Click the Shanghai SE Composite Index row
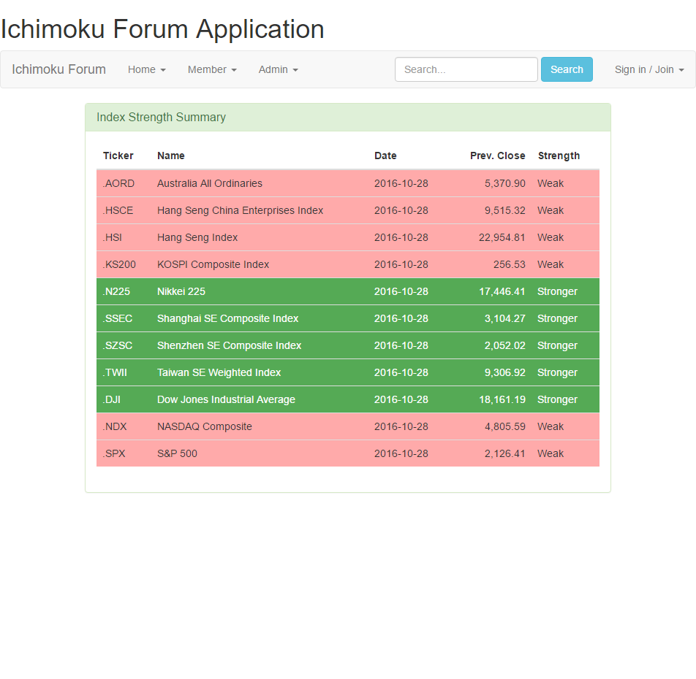Image resolution: width=696 pixels, height=679 pixels. pyautogui.click(x=347, y=318)
